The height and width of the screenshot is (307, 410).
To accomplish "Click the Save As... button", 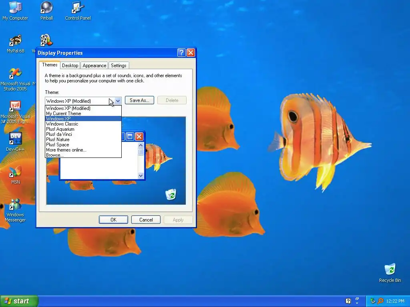I will [x=139, y=100].
